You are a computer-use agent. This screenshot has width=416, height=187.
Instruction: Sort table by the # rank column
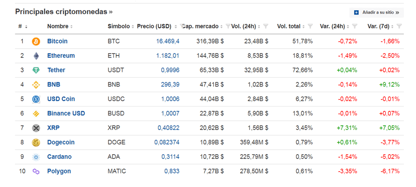pos(23,26)
